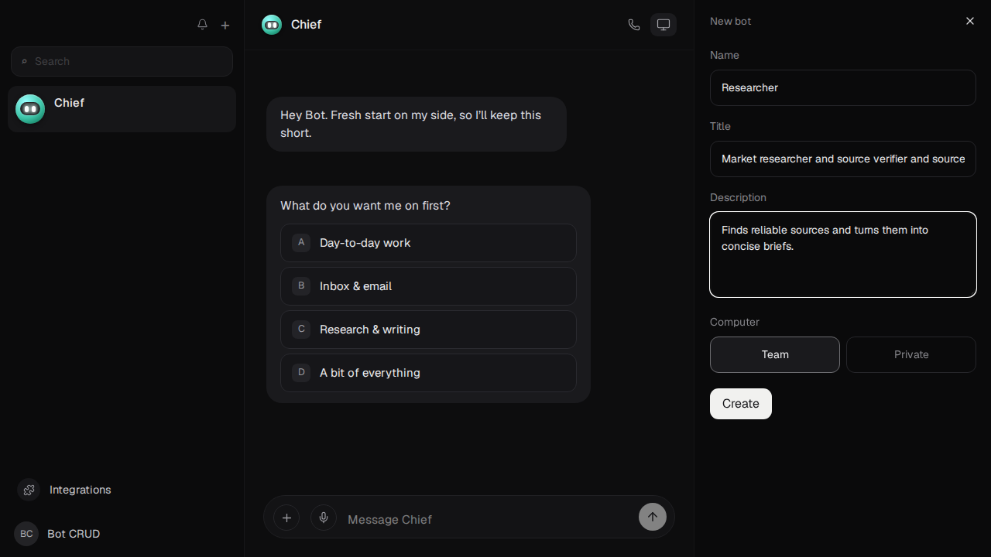Toggle the computer screen icon in header
The width and height of the screenshot is (991, 557).
tap(664, 25)
